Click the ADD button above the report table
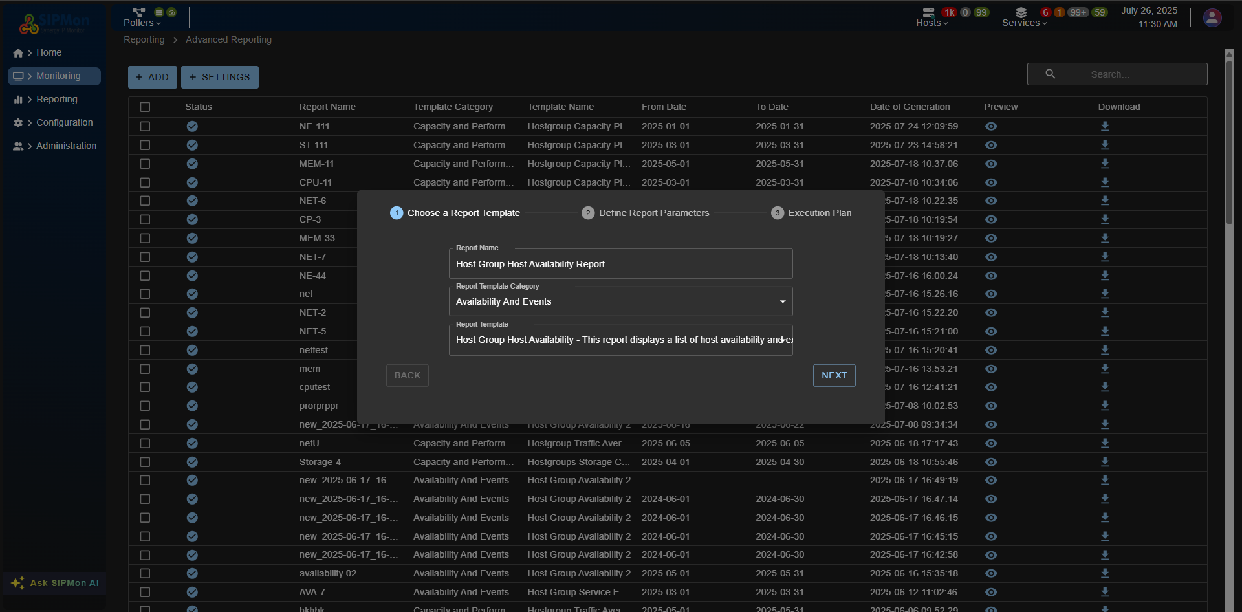Viewport: 1242px width, 612px height. [152, 77]
